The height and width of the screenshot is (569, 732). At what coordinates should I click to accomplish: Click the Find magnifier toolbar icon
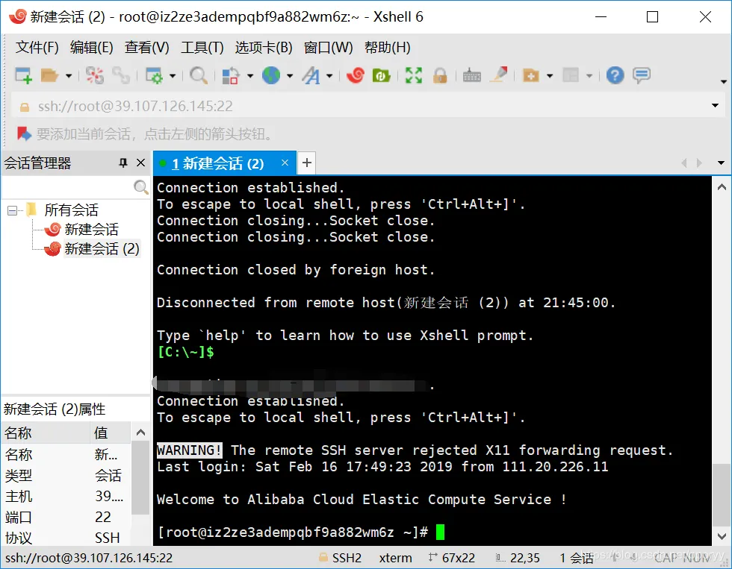click(x=199, y=75)
